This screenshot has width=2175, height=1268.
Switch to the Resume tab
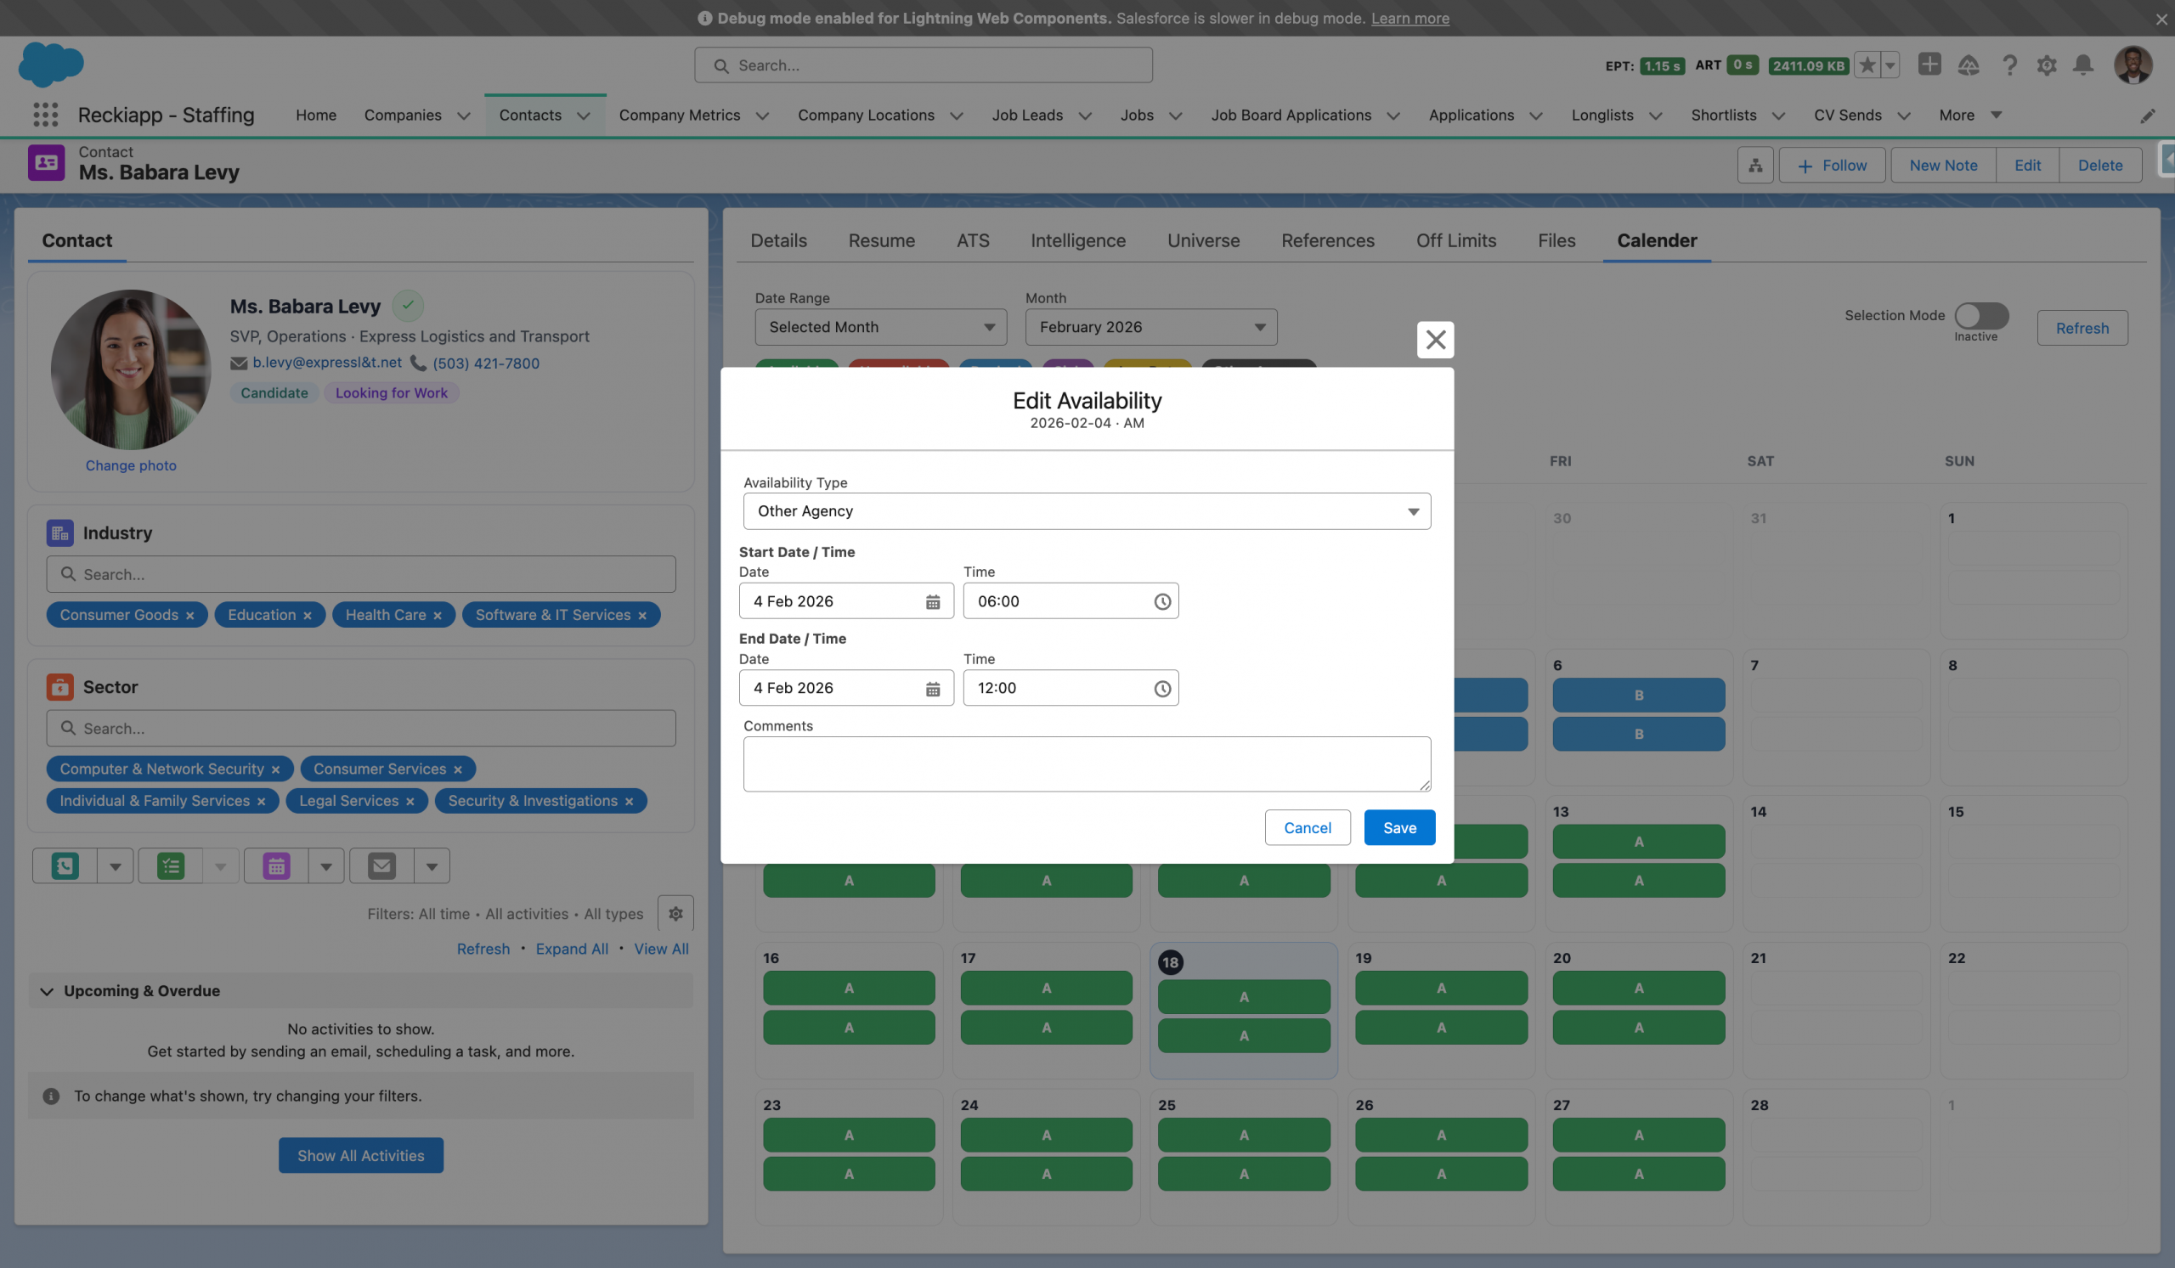point(881,240)
